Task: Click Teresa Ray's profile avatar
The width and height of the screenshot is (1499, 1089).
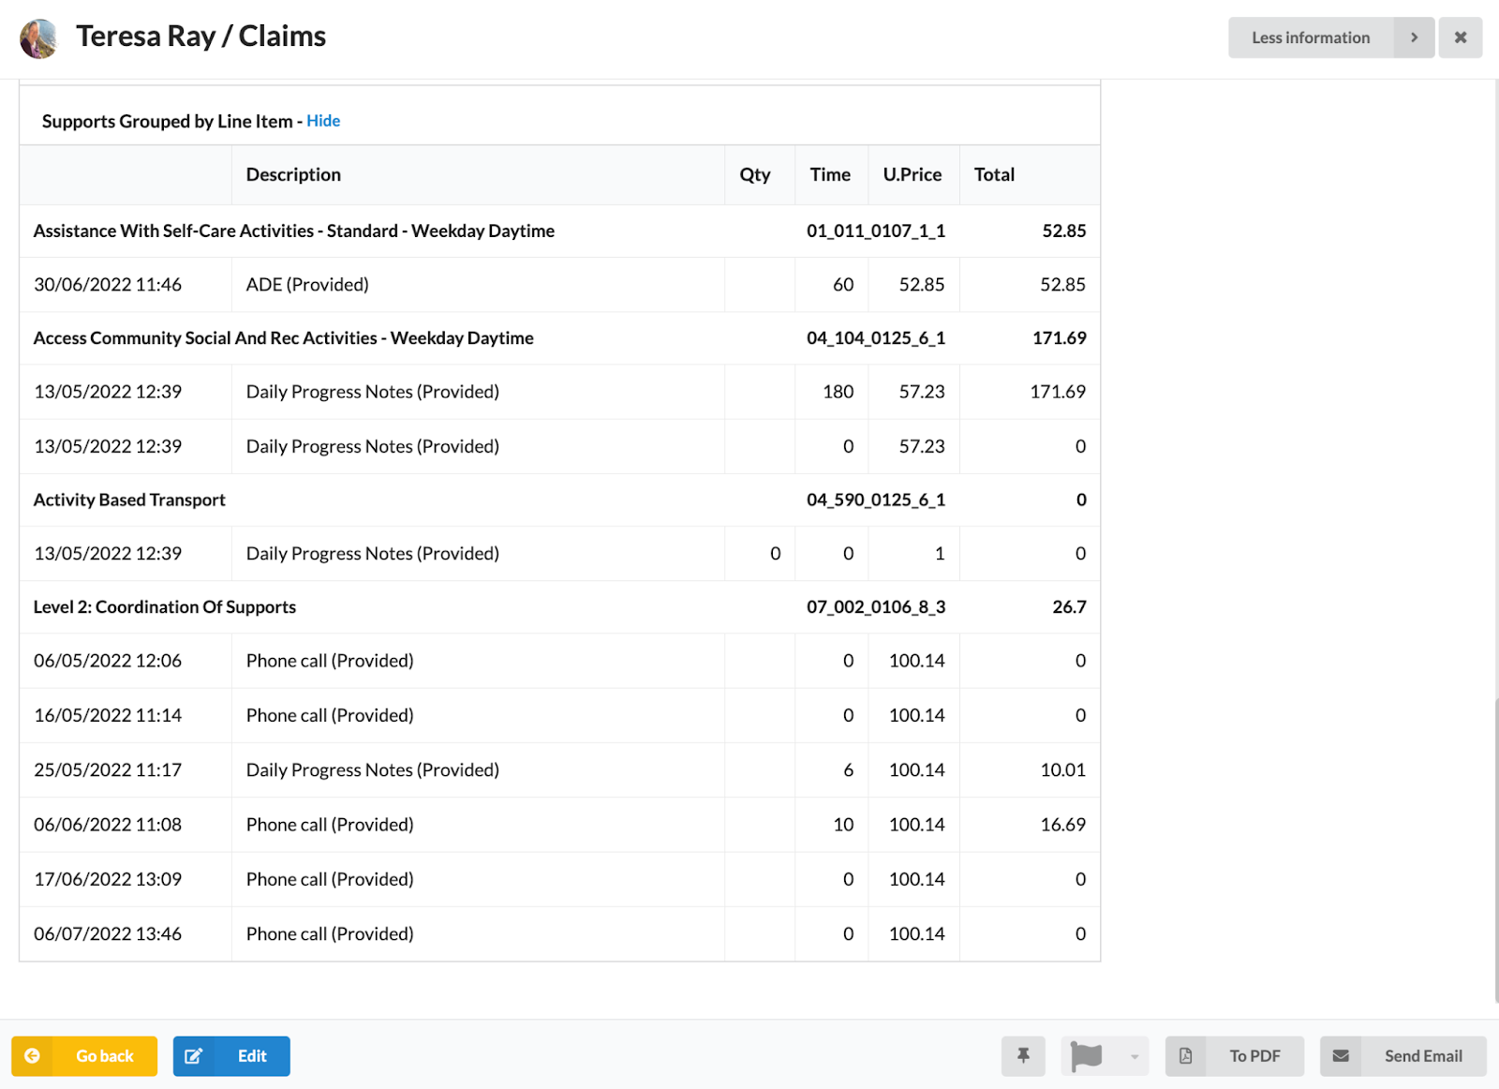Action: tap(39, 37)
